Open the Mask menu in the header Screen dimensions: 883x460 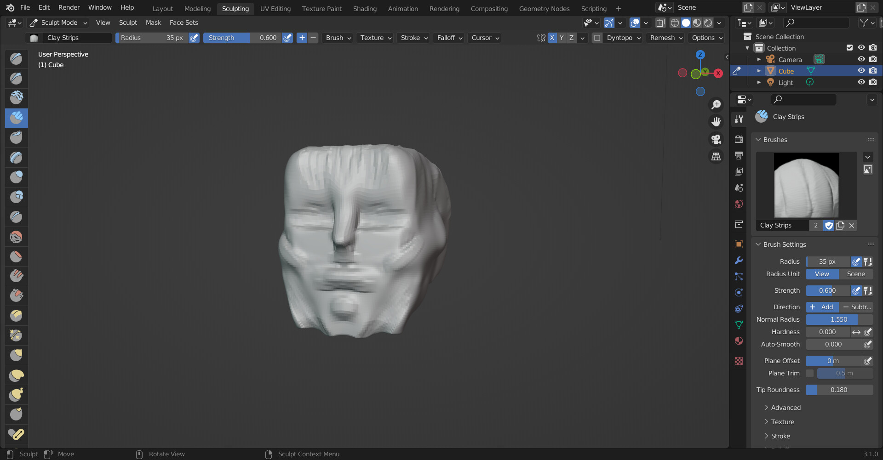coord(153,23)
